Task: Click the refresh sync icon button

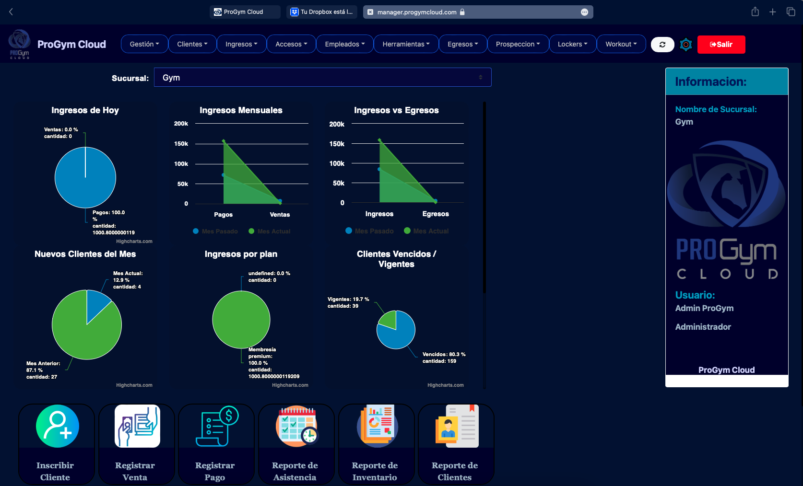Action: [x=662, y=45]
